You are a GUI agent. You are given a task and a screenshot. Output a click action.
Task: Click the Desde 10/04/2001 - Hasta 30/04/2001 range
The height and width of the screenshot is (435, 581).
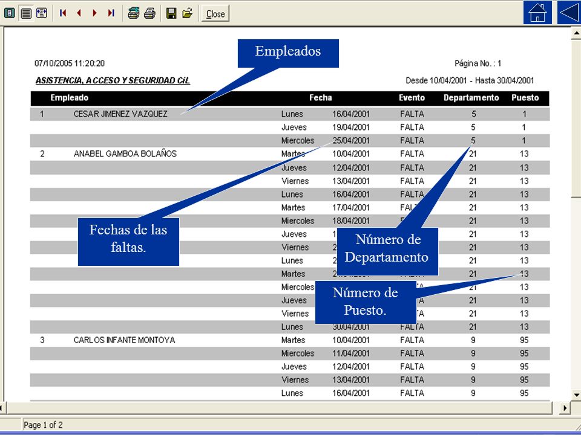470,80
